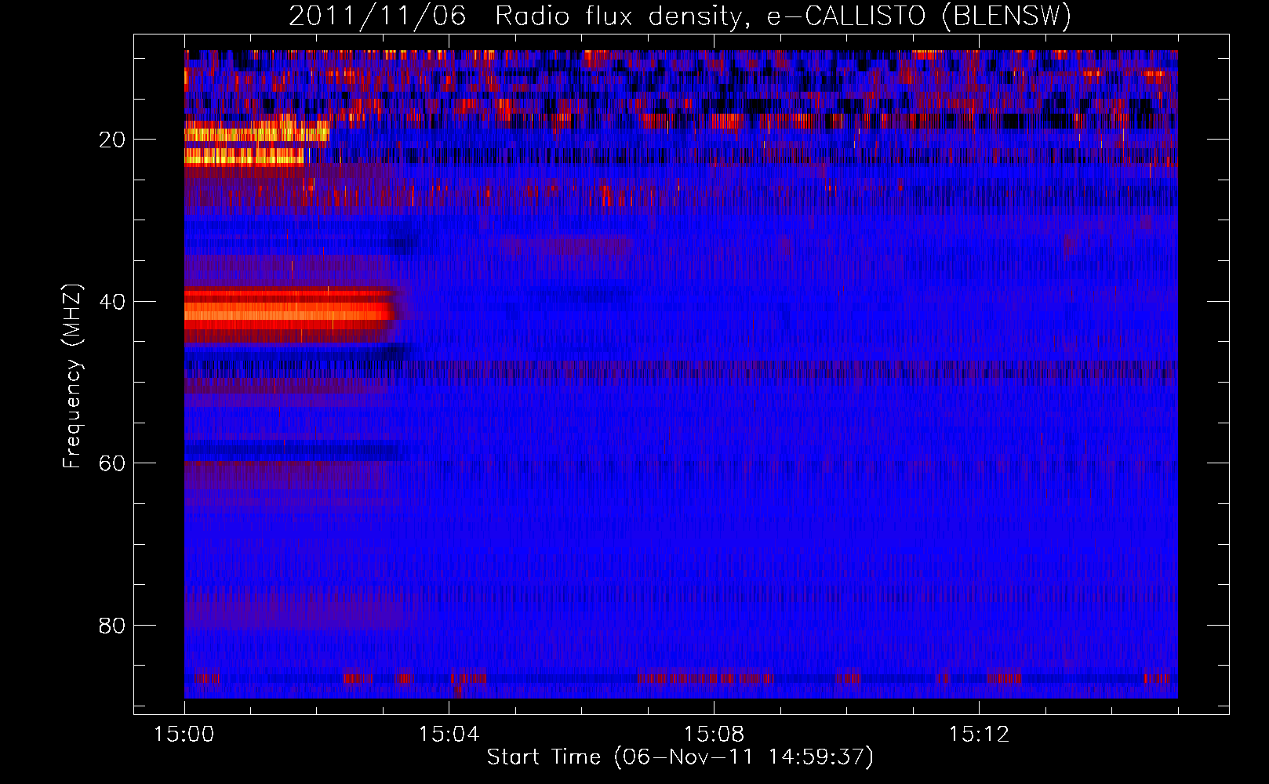Viewport: 1269px width, 784px height.
Task: Click the 40 MHz frequency tick label
Action: coord(112,302)
